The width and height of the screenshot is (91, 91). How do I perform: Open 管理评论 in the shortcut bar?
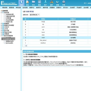(32, 8)
